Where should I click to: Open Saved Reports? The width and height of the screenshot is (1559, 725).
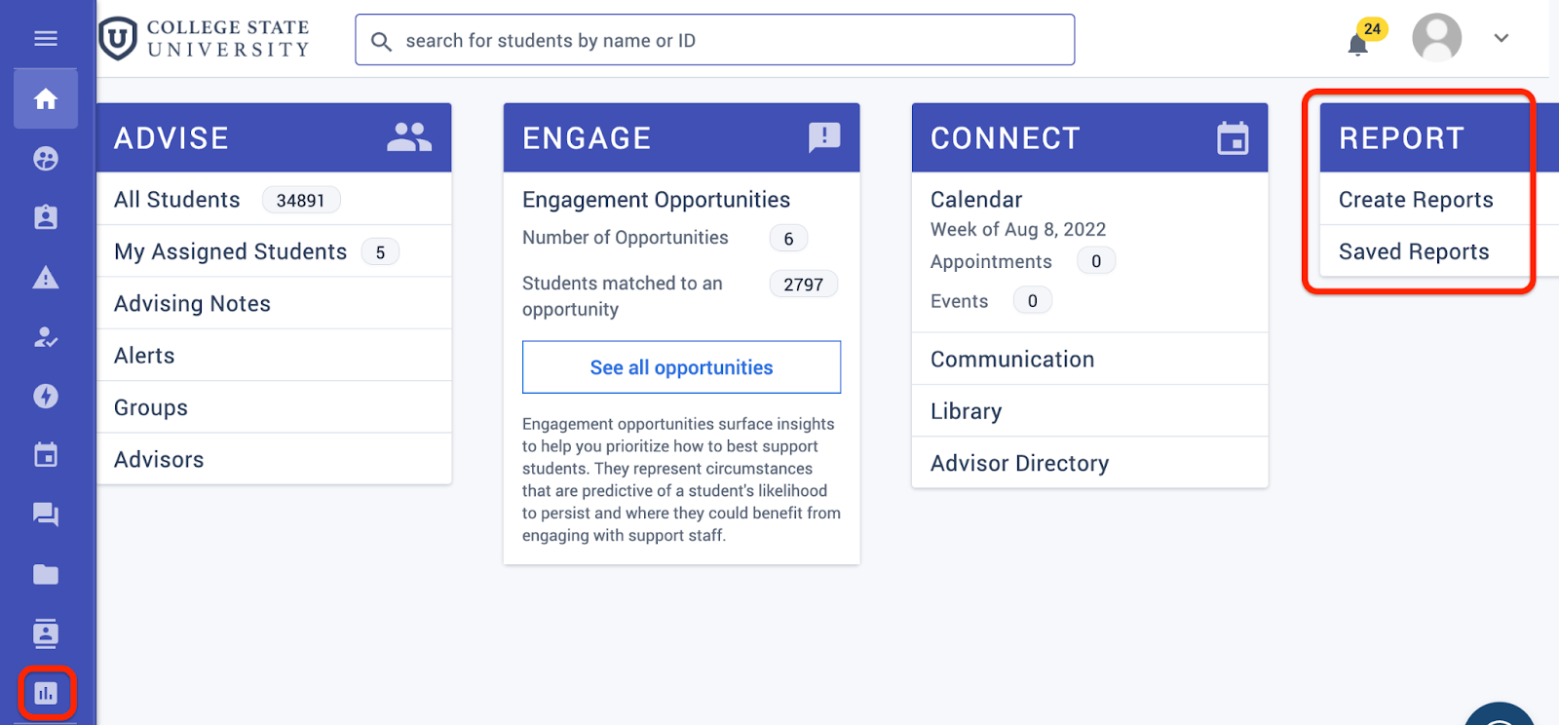tap(1414, 251)
